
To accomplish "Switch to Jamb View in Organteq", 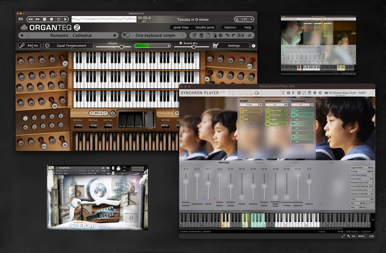I will coord(181,27).
